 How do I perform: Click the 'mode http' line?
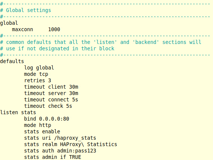[x=38, y=125]
